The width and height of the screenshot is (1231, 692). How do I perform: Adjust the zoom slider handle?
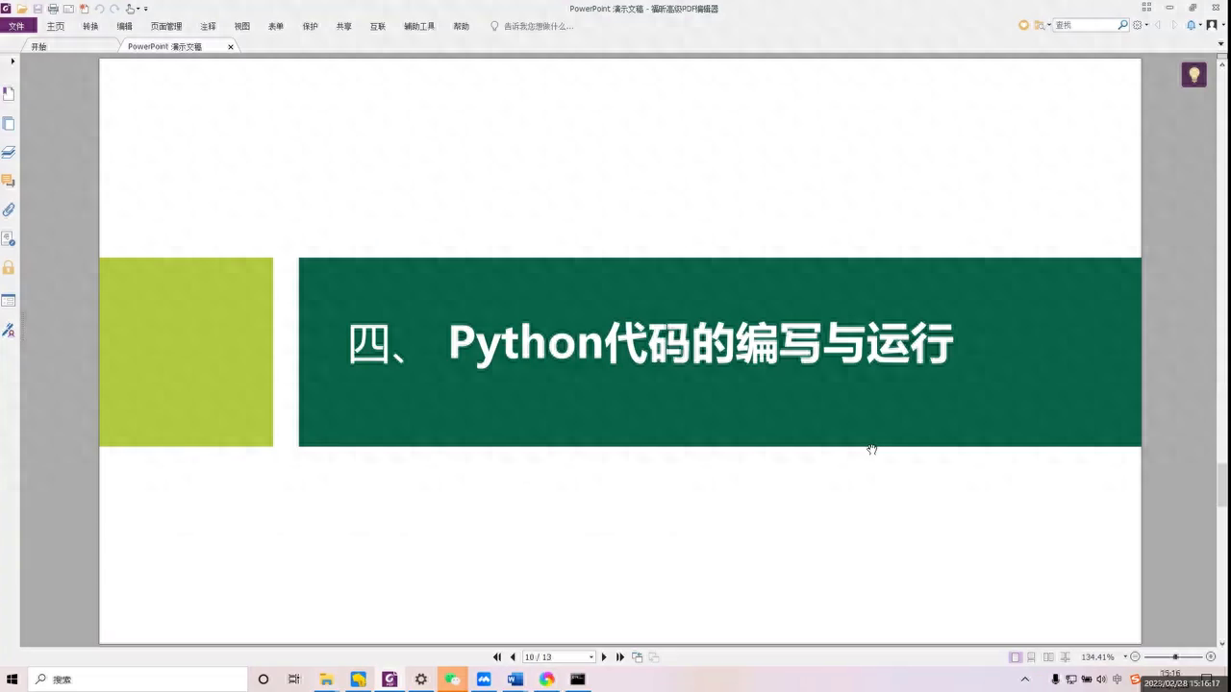(1175, 657)
